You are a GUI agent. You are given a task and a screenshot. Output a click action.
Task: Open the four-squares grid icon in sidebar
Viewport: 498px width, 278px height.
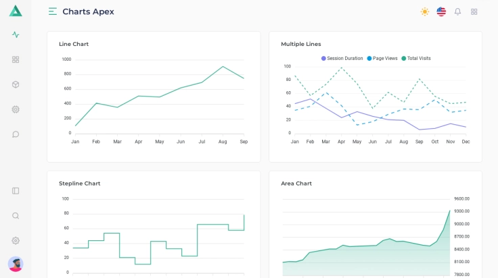pyautogui.click(x=16, y=59)
